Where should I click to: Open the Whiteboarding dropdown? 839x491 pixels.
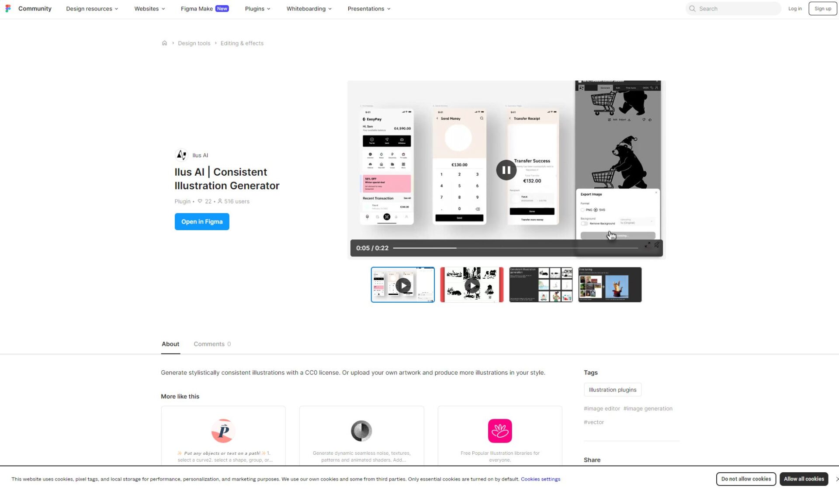[x=309, y=9]
